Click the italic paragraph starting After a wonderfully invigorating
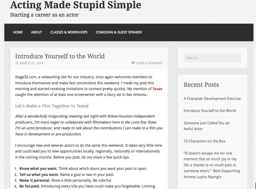Screen dimensions: 256x189 89,125
